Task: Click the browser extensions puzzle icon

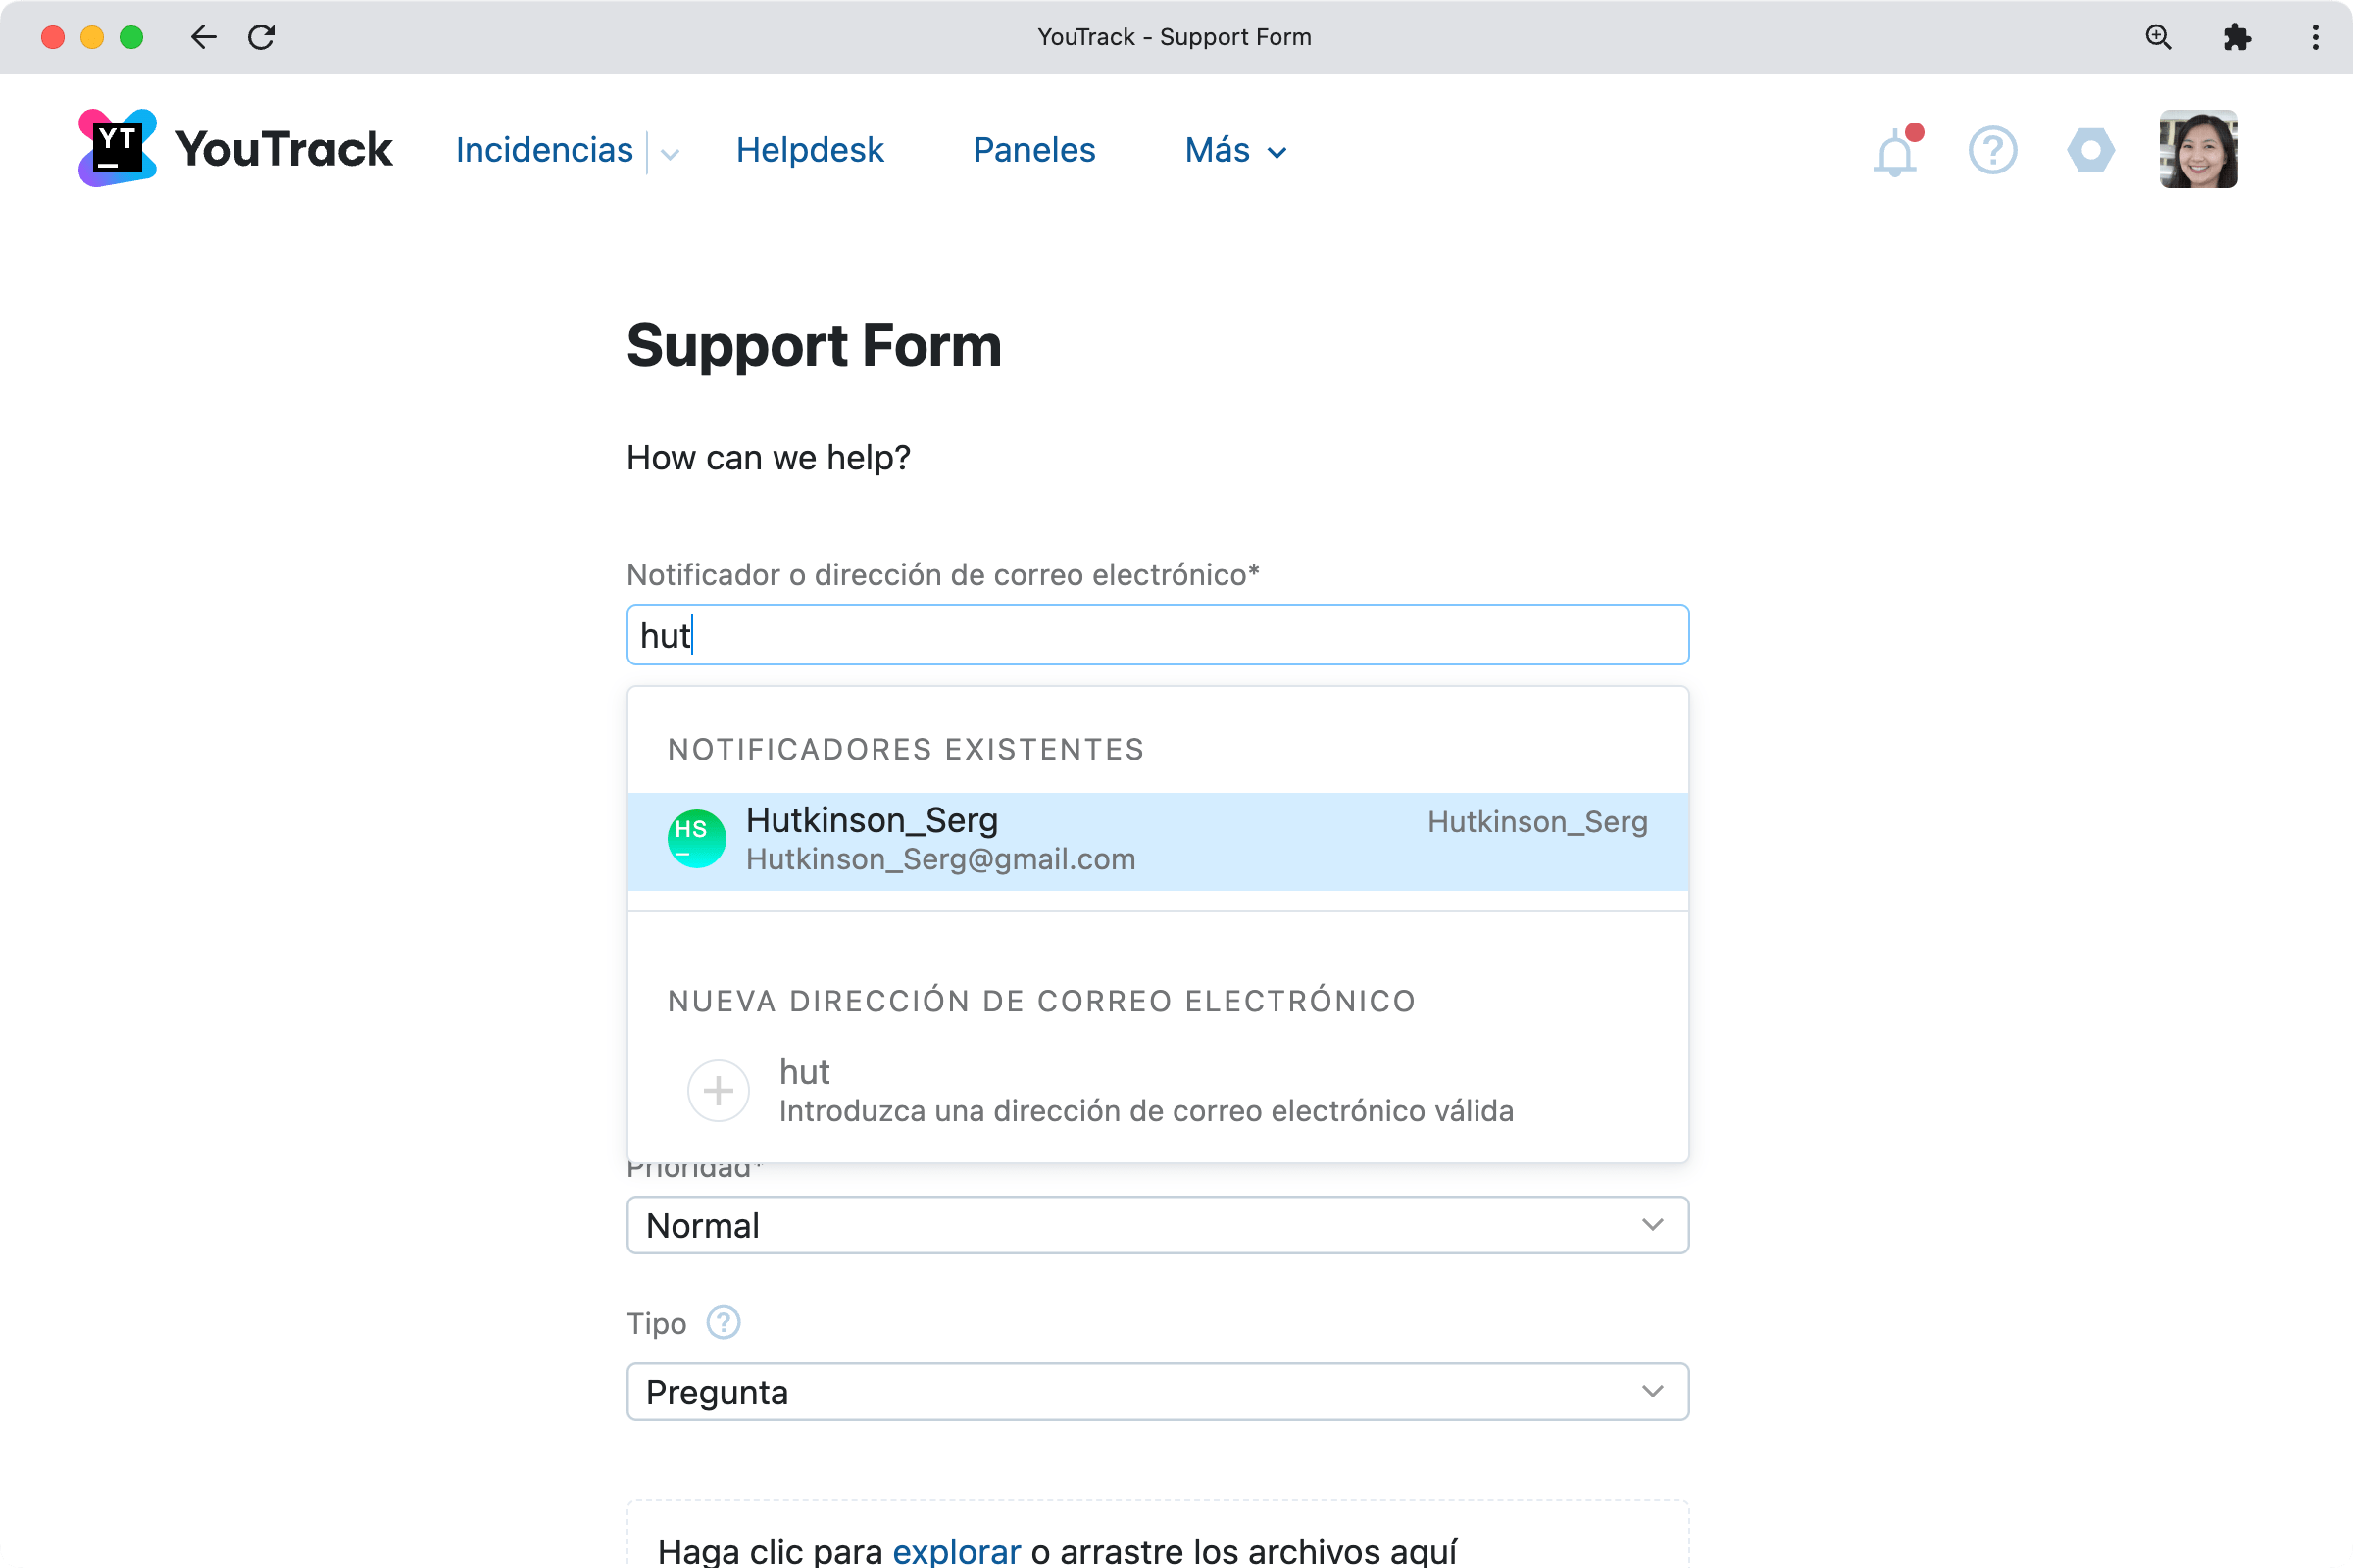Action: tap(2238, 37)
